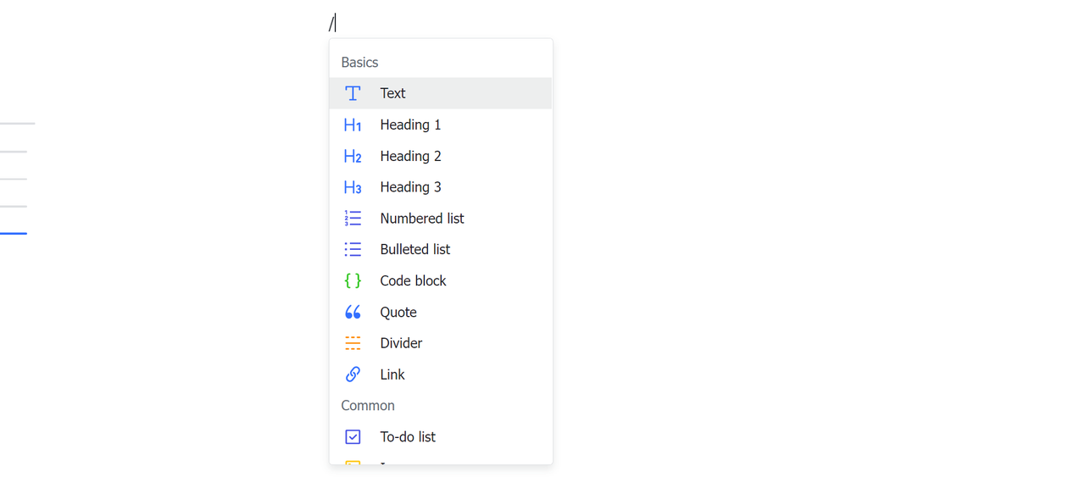
Task: Click the Text block T icon
Action: tap(353, 93)
